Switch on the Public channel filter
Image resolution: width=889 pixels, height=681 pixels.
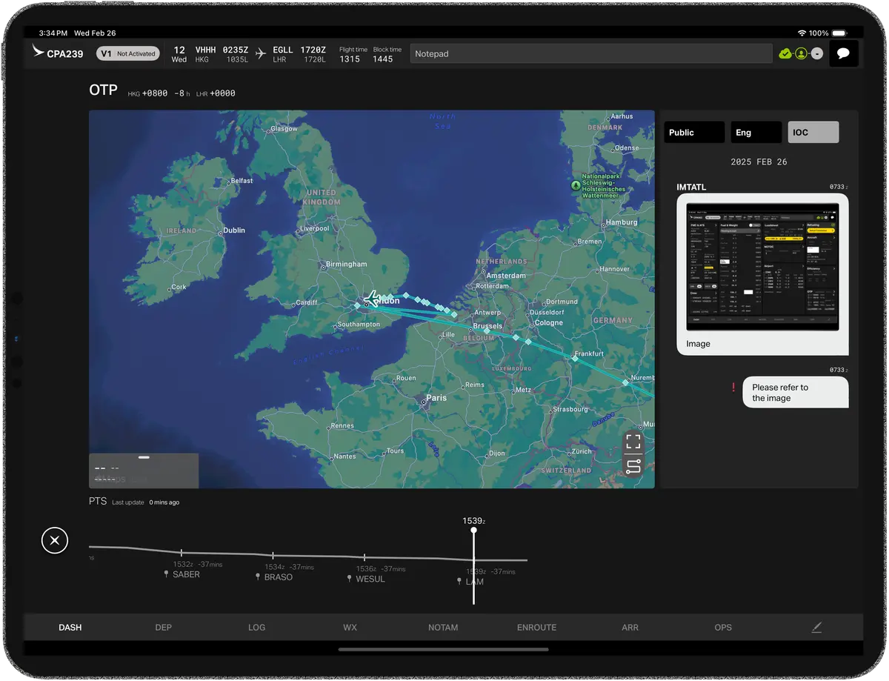coord(693,132)
